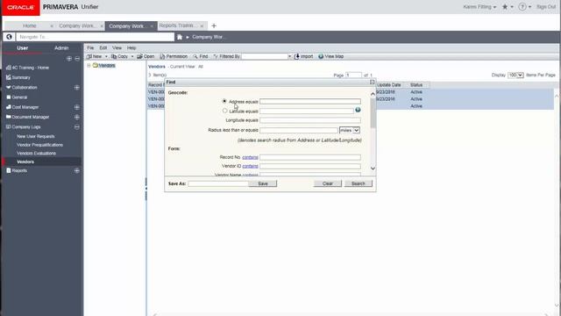Click the Vendors folder in tree
561x316 pixels.
[103, 66]
